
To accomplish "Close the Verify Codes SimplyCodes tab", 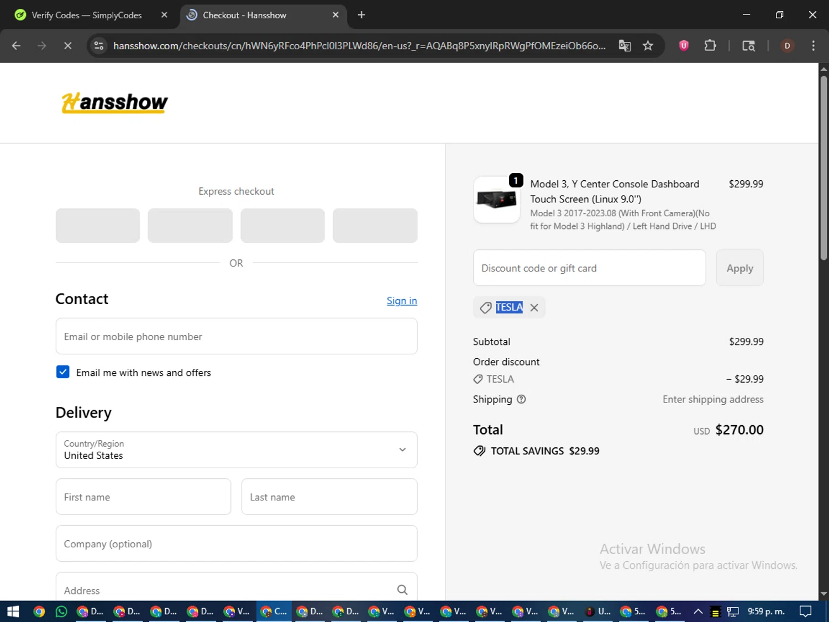I will 164,15.
